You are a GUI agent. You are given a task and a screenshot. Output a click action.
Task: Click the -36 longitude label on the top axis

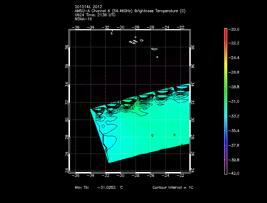tap(77, 27)
